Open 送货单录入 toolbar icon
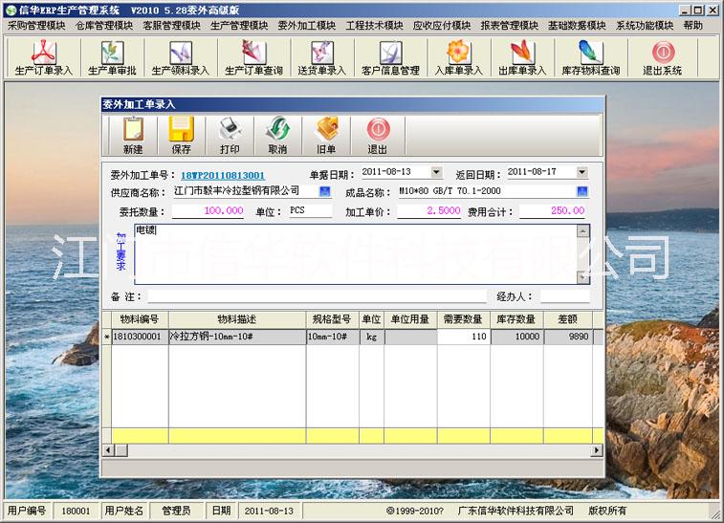The height and width of the screenshot is (523, 724). tap(321, 57)
